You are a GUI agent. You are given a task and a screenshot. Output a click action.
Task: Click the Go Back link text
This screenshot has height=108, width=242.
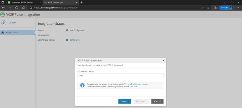pos(12,23)
